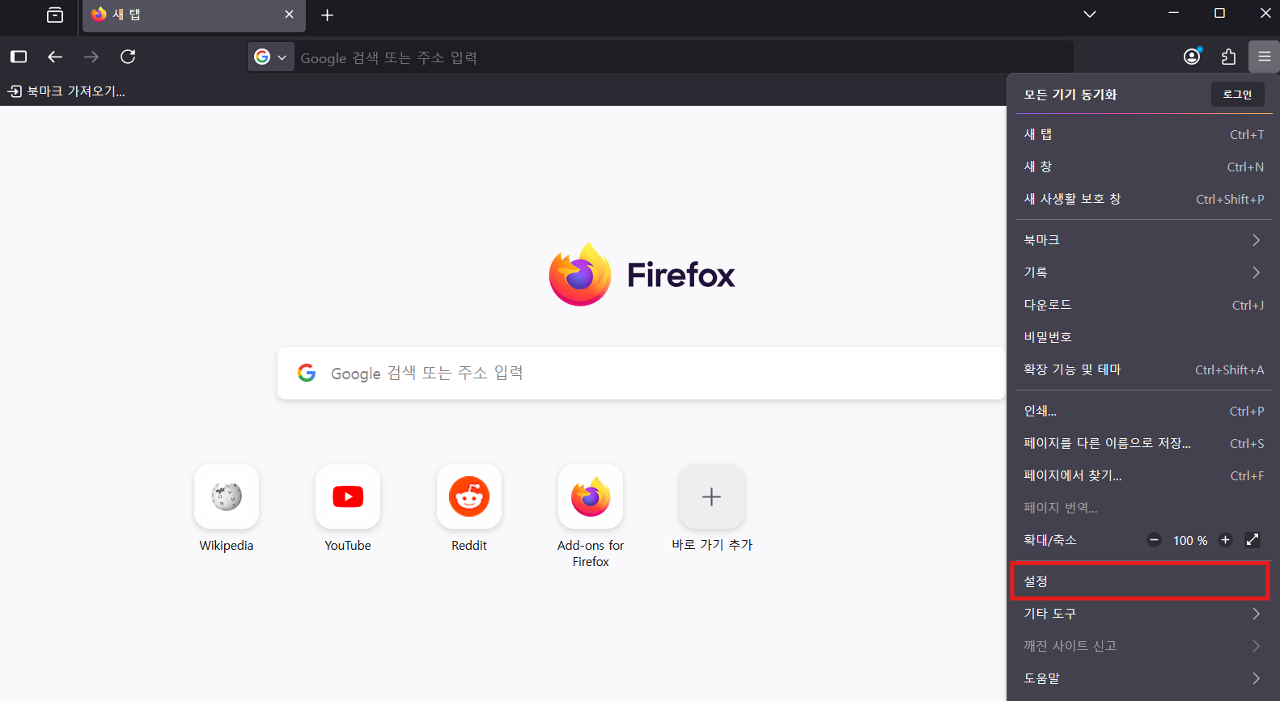Image resolution: width=1280 pixels, height=701 pixels.
Task: Open 다운로드 from the menu
Action: (1143, 305)
